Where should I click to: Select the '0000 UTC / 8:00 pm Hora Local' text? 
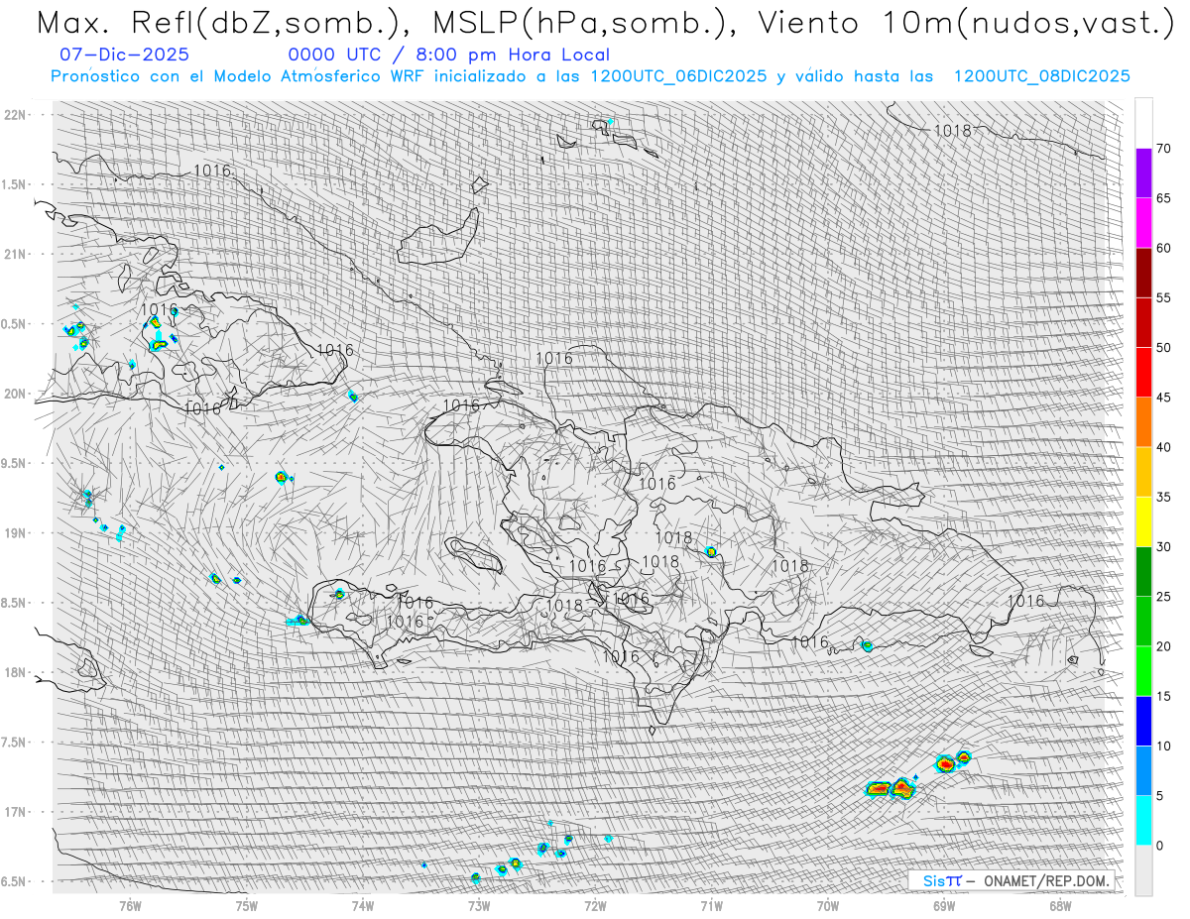pyautogui.click(x=449, y=55)
